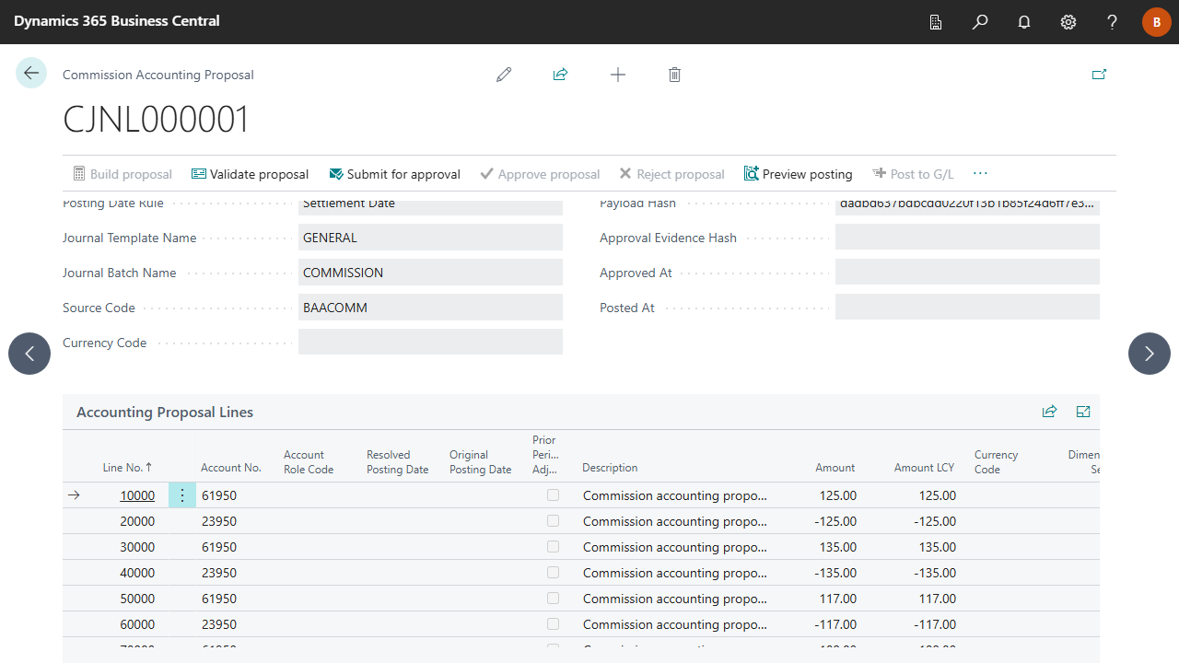This screenshot has height=663, width=1179.
Task: Click Preview posting action
Action: [x=799, y=174]
